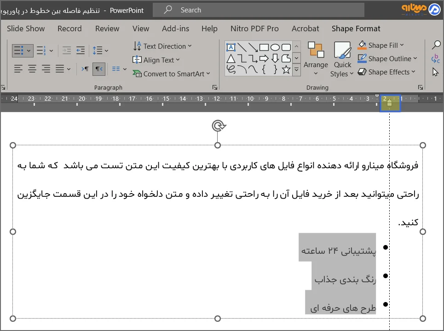Click in the title bar Search box
This screenshot has width=444, height=331.
[x=259, y=10]
